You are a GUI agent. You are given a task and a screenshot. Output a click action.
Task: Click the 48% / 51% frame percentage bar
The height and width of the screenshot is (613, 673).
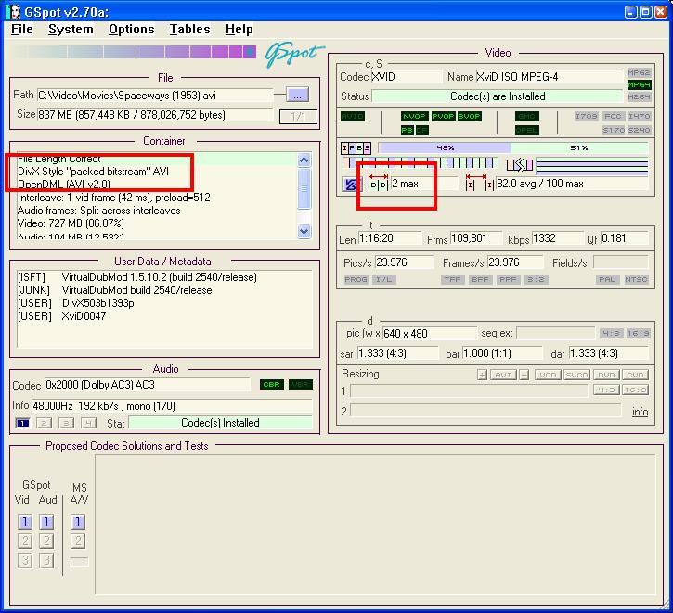pos(513,147)
